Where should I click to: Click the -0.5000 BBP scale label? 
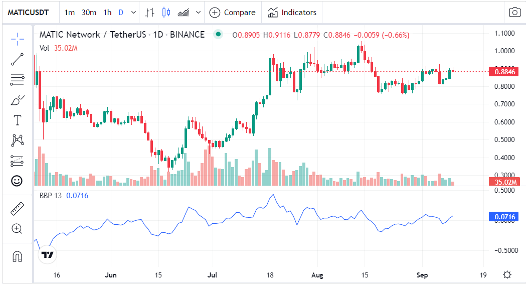click(506, 250)
